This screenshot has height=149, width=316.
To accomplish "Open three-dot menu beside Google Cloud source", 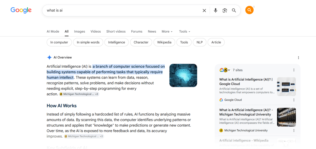I will tap(294, 100).
